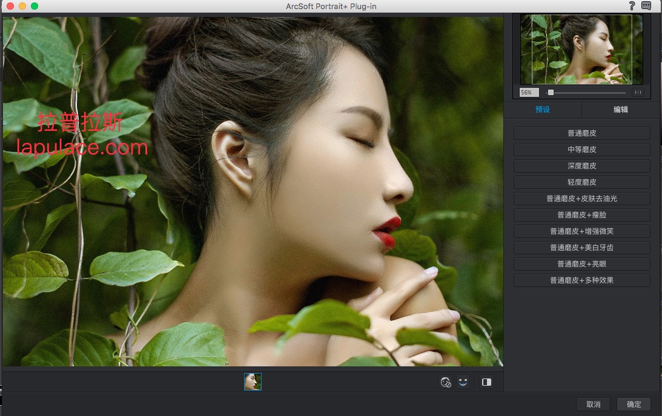Click the face ignore icon below the preview

(446, 382)
